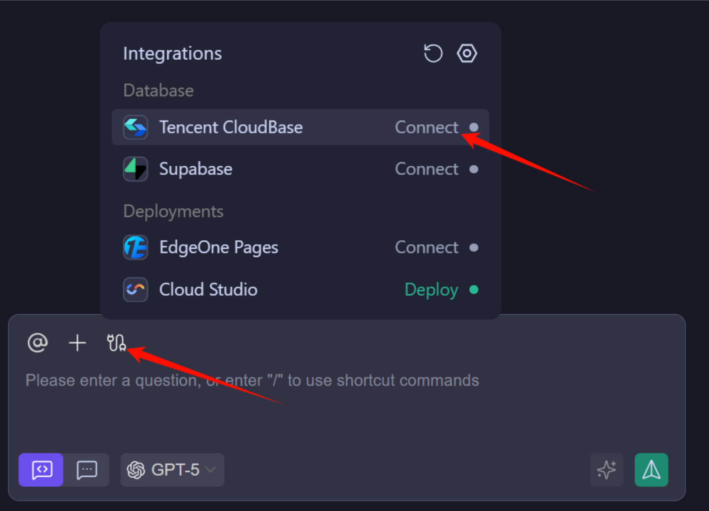The width and height of the screenshot is (709, 511).
Task: Toggle the integrations plug icon
Action: (x=116, y=342)
